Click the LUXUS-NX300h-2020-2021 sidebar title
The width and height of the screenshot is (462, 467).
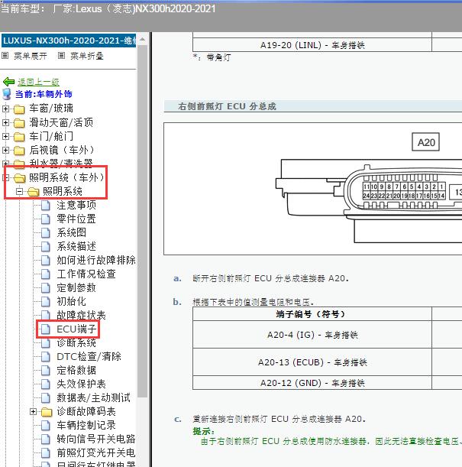click(69, 41)
